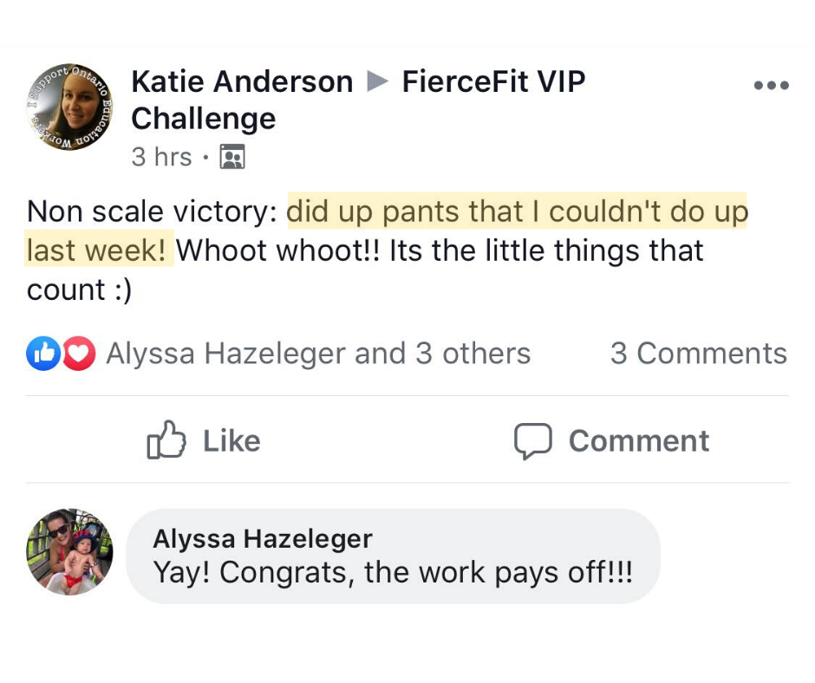This screenshot has height=683, width=815.
Task: Click the 3 hrs post timestamp
Action: click(x=161, y=157)
